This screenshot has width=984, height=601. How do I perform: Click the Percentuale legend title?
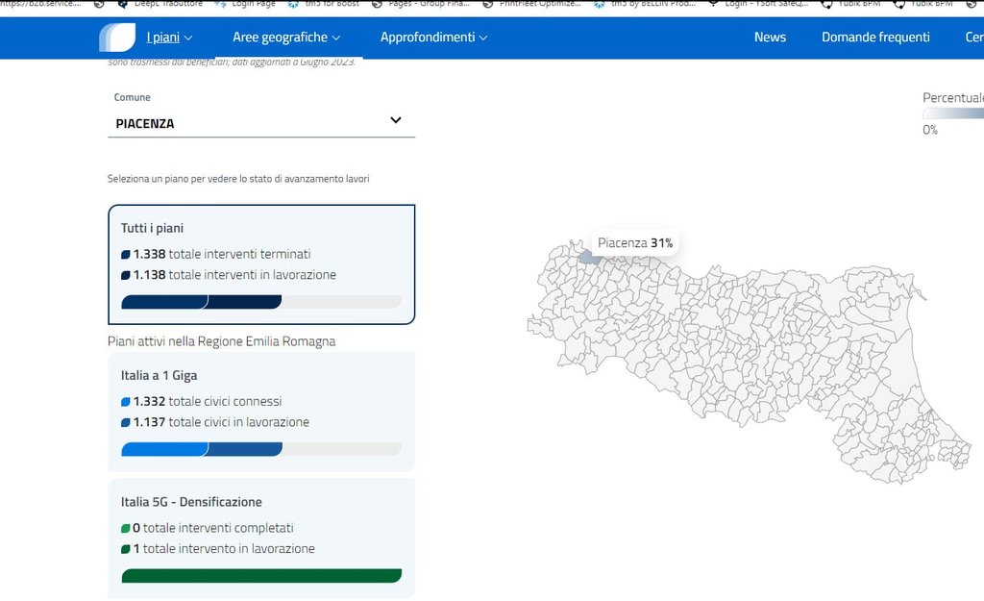(x=952, y=97)
